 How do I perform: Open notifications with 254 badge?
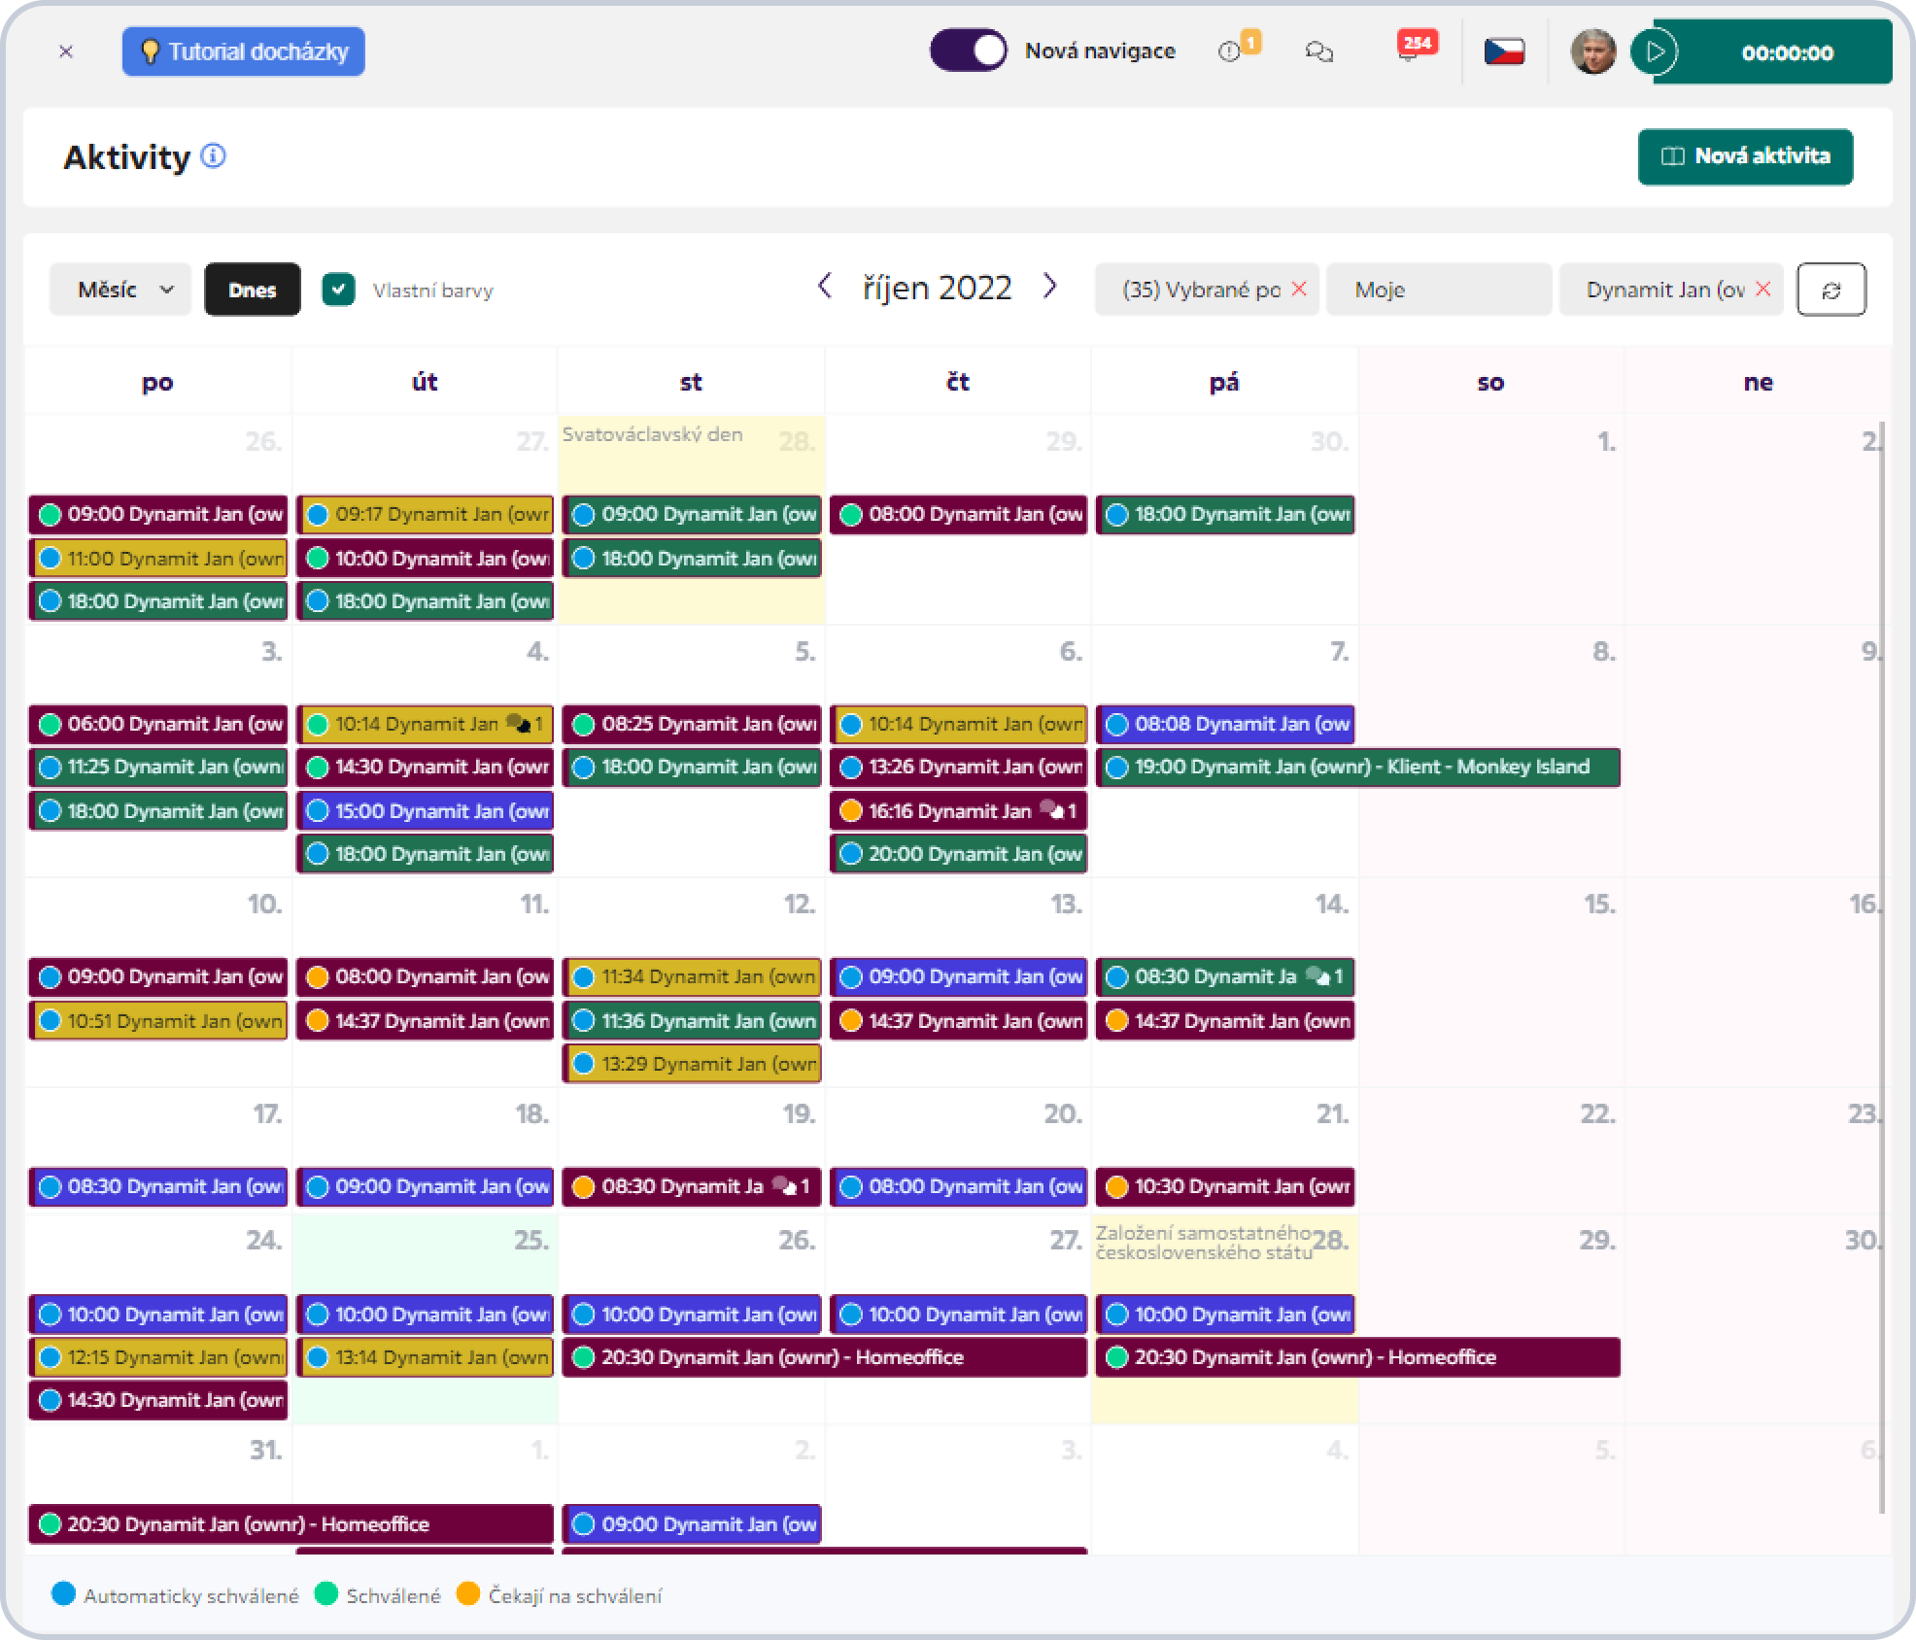click(1415, 47)
